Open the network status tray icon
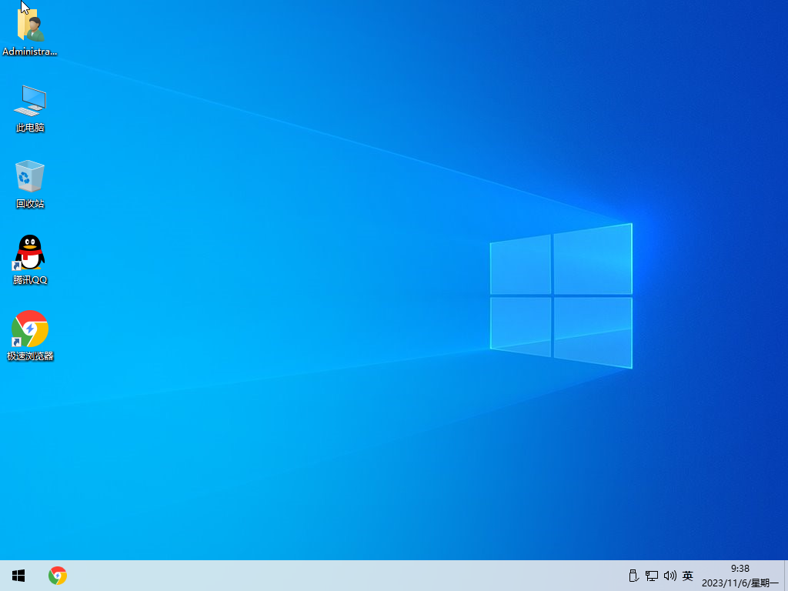Viewport: 788px width, 591px height. (x=652, y=576)
